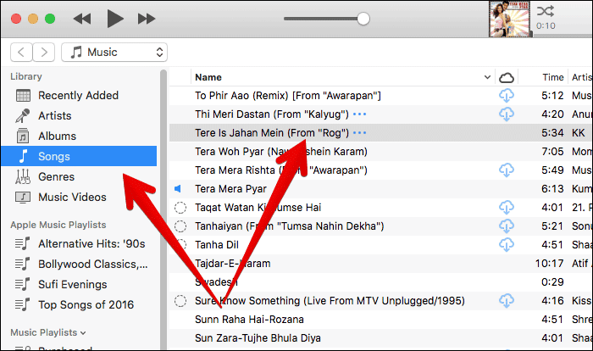Click dotted circle beside Tanhaiyan
Viewport: 593px width, 351px height.
point(180,226)
